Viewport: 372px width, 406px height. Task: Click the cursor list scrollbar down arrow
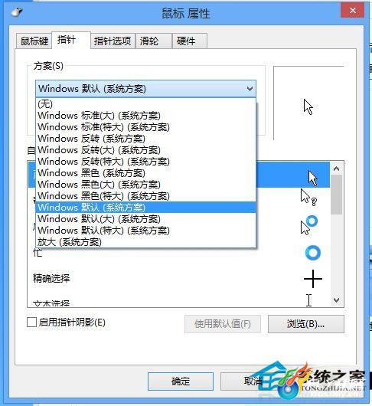pyautogui.click(x=336, y=300)
